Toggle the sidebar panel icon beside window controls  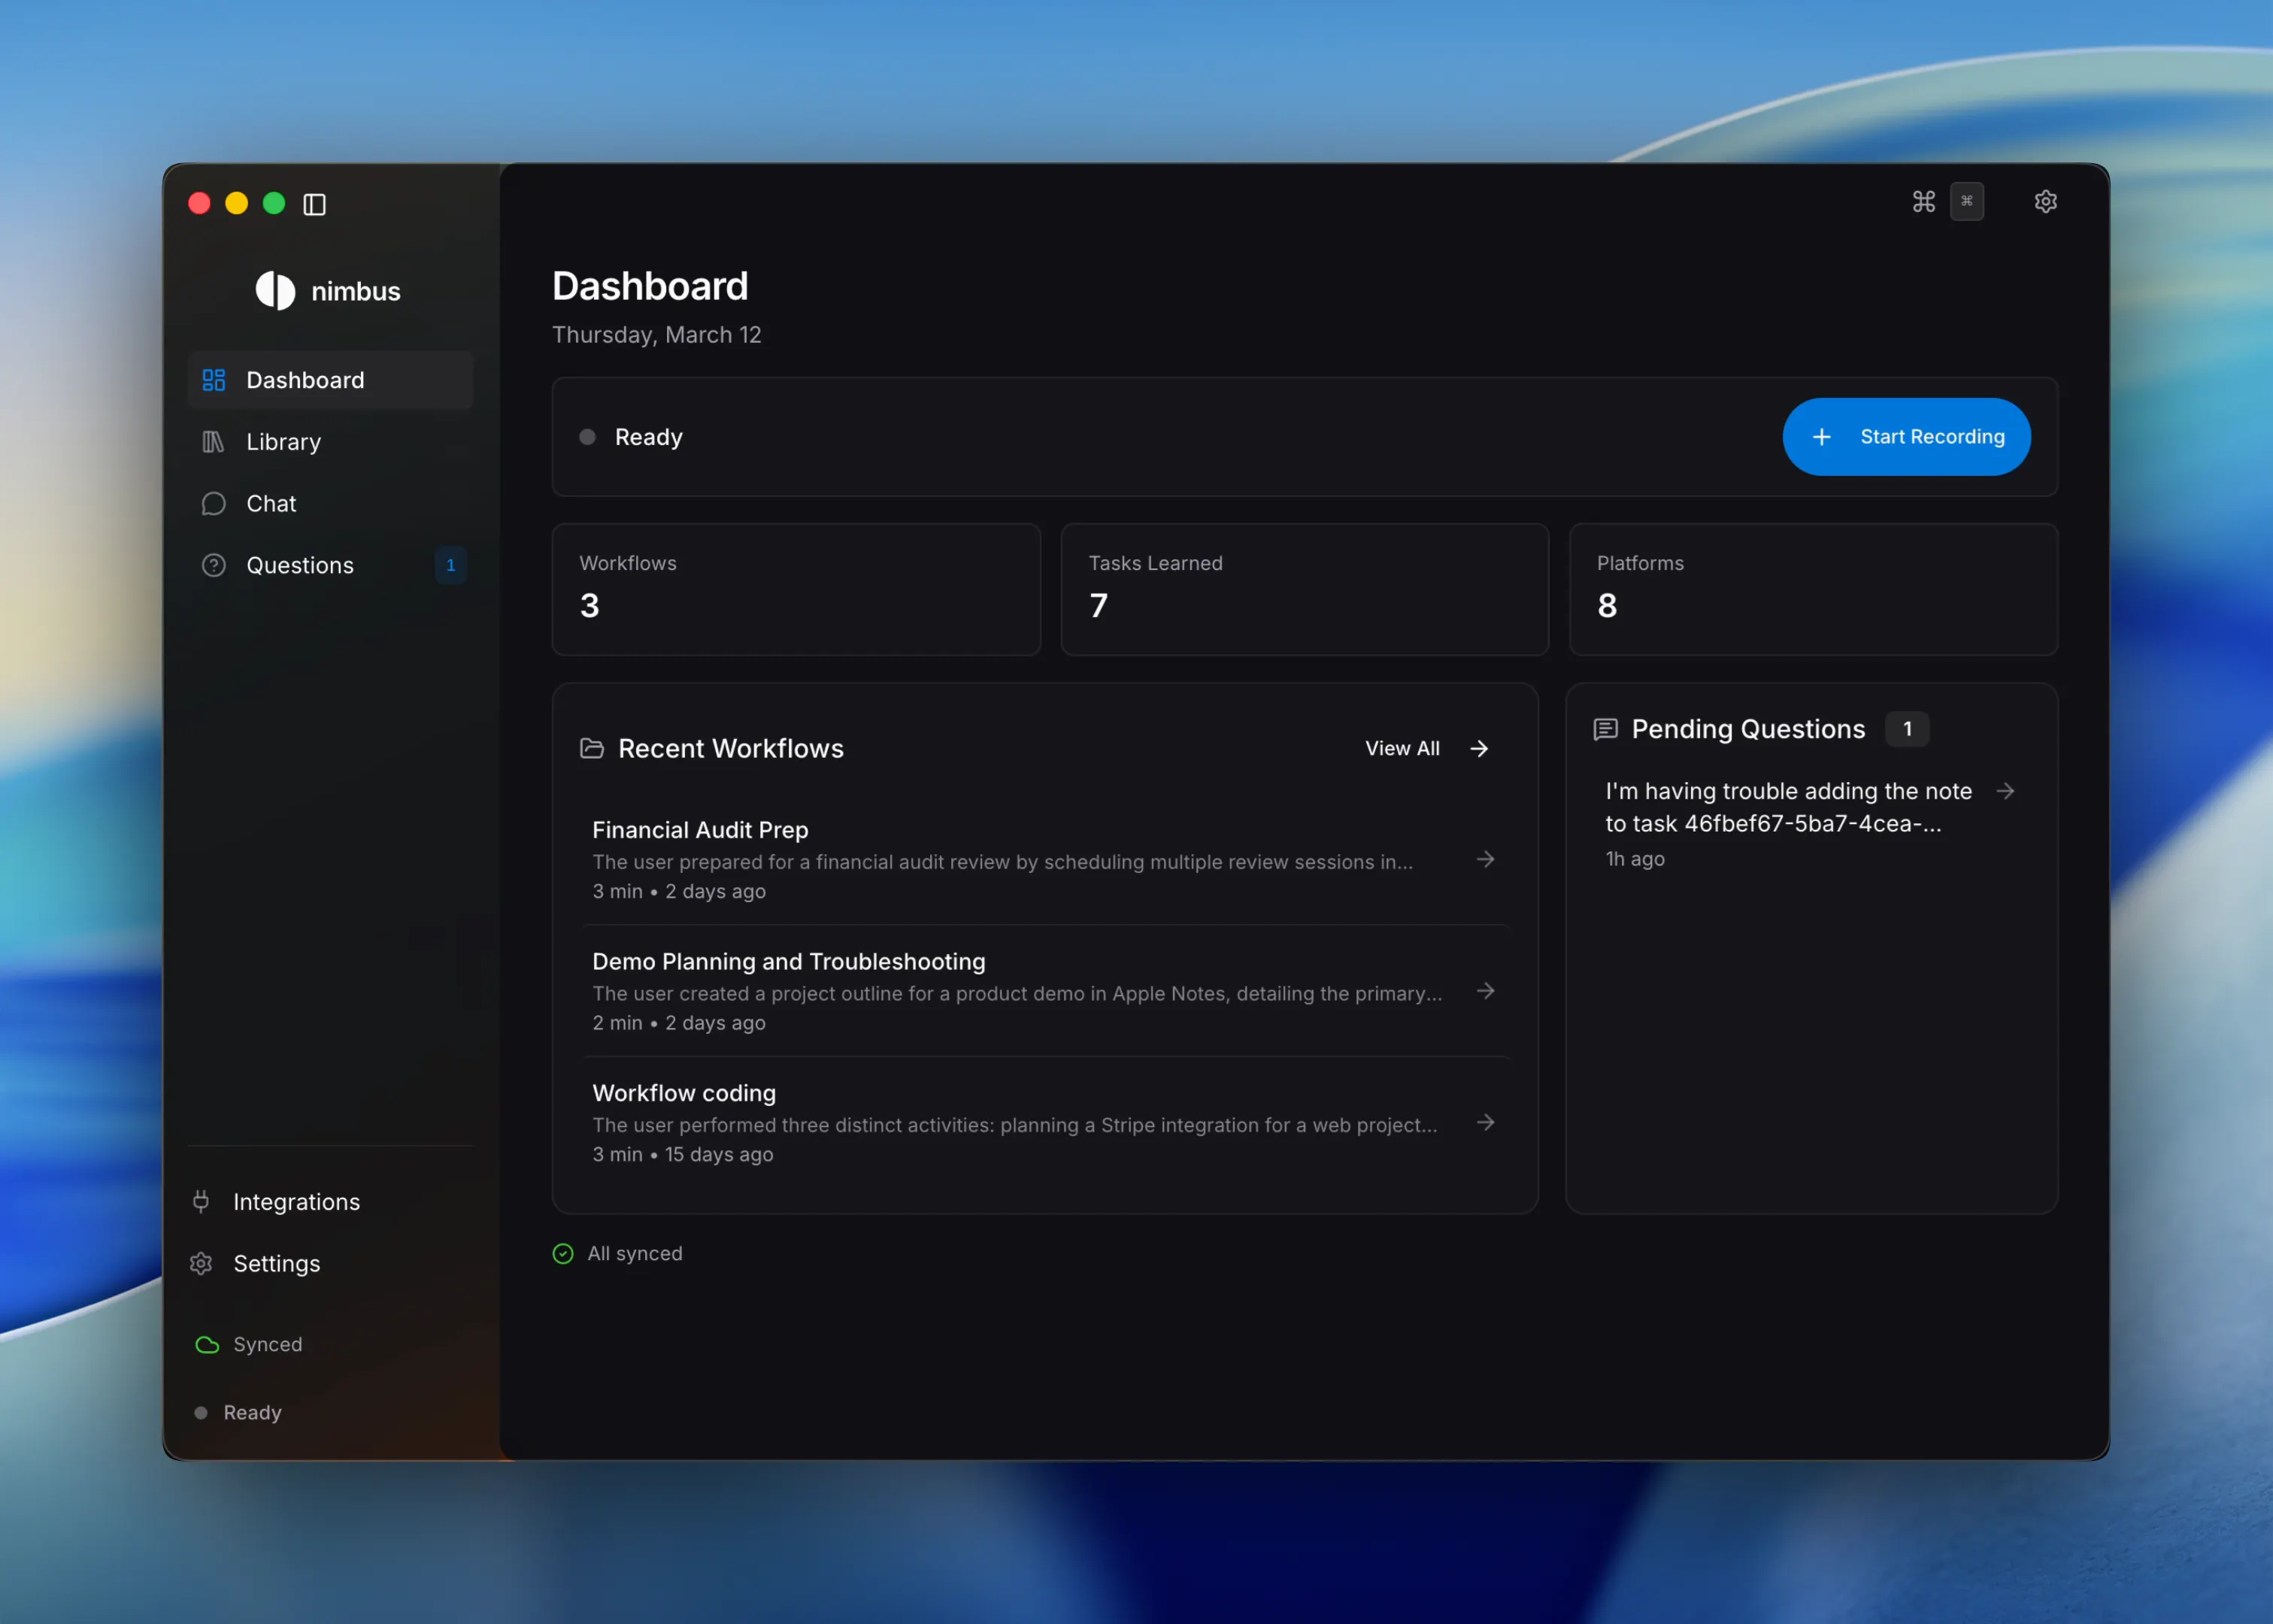[x=314, y=204]
